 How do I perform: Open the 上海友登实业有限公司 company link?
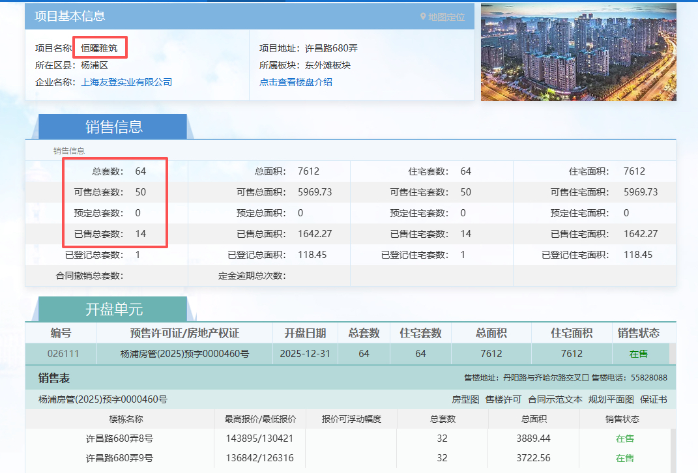point(126,82)
